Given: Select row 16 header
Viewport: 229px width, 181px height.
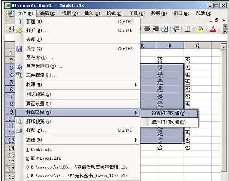Looking at the screenshot, I should point(10,162).
